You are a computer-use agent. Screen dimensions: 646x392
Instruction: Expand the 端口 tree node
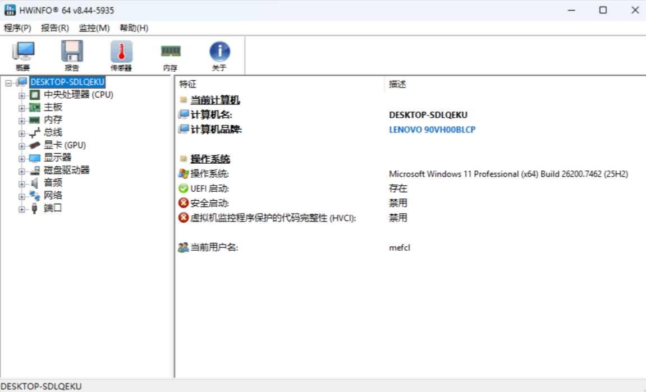tap(21, 209)
